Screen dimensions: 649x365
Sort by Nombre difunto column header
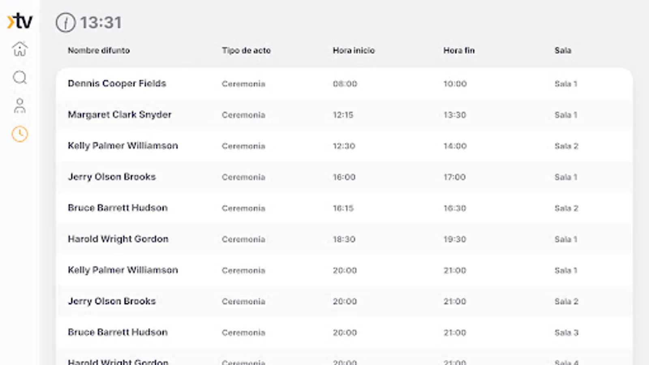tap(99, 51)
